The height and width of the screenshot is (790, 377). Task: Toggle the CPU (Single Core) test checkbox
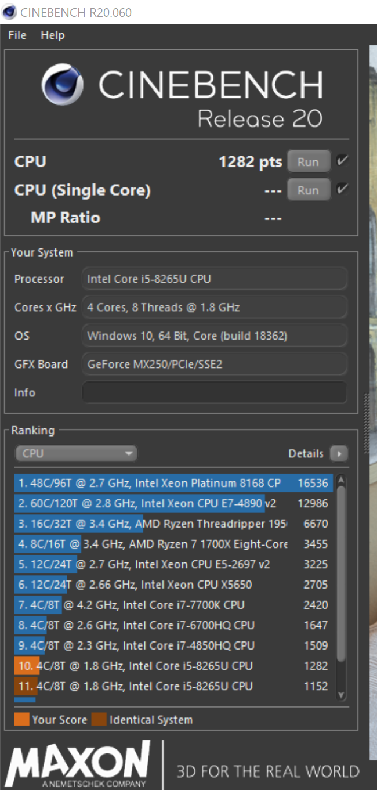tap(342, 189)
